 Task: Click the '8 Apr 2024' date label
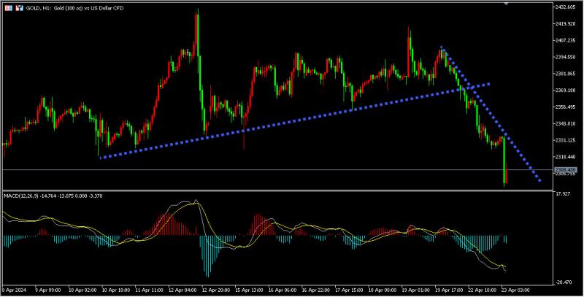15,290
